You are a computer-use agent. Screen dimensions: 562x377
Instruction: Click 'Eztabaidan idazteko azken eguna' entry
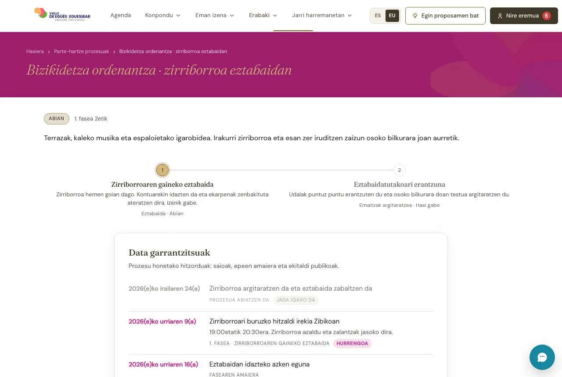[259, 364]
